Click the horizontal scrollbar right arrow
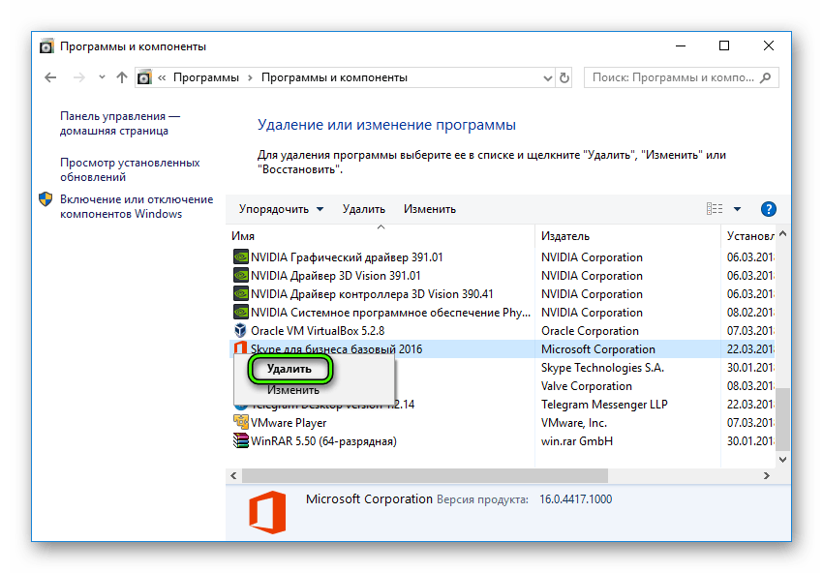This screenshot has width=823, height=573. [x=767, y=476]
